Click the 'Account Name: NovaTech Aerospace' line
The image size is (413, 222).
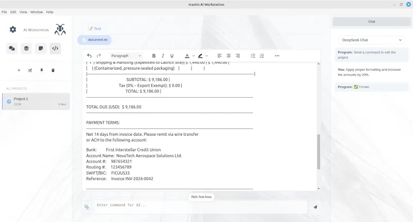(x=134, y=155)
